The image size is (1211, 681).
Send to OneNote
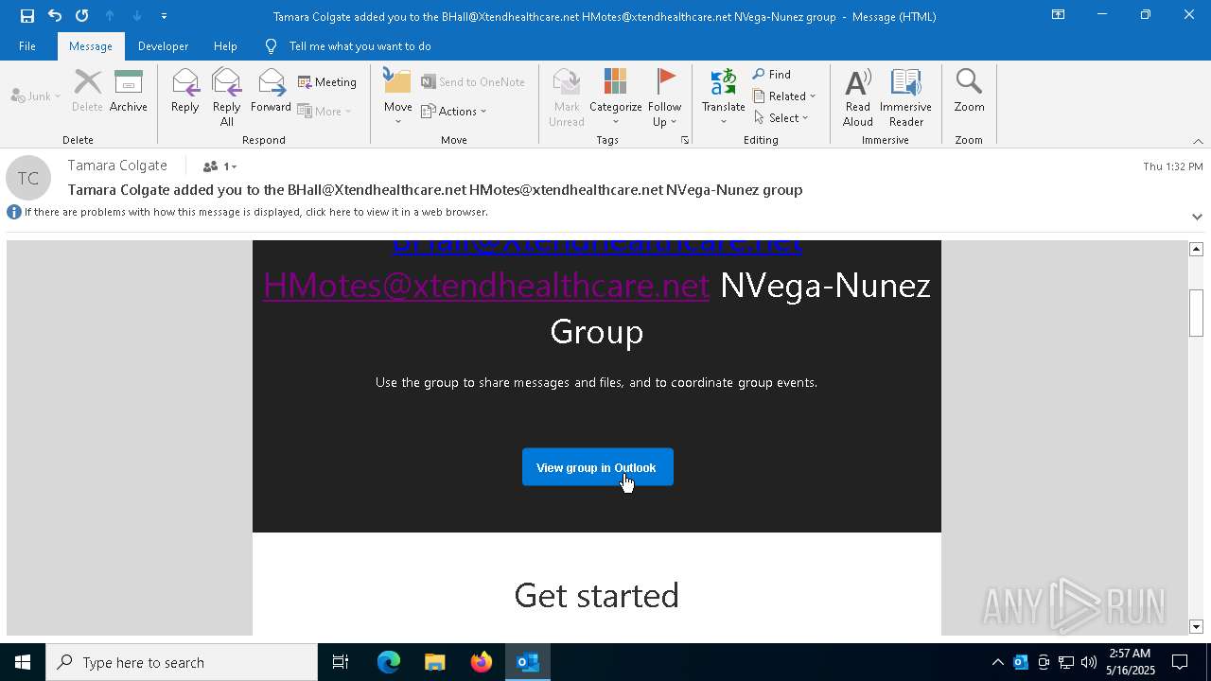473,82
